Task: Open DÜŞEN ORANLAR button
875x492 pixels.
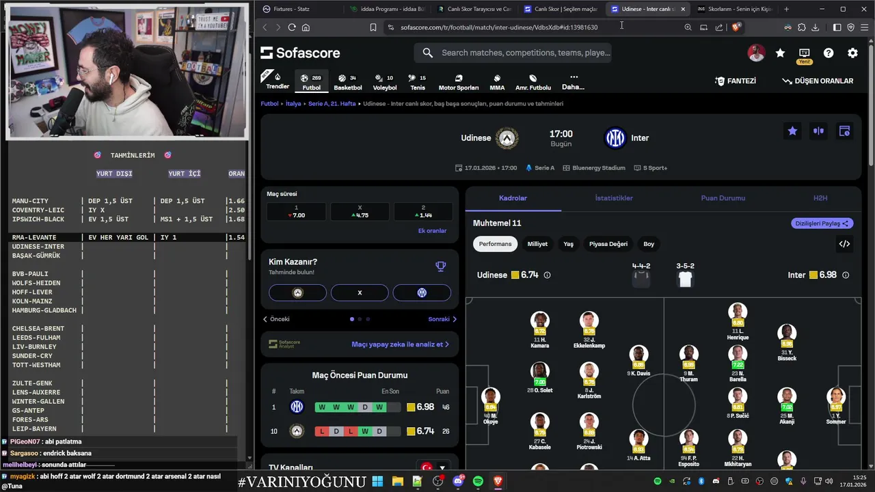Action: coord(818,81)
